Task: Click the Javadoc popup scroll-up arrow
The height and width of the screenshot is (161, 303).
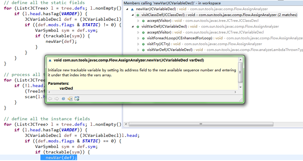Action: coord(240,60)
